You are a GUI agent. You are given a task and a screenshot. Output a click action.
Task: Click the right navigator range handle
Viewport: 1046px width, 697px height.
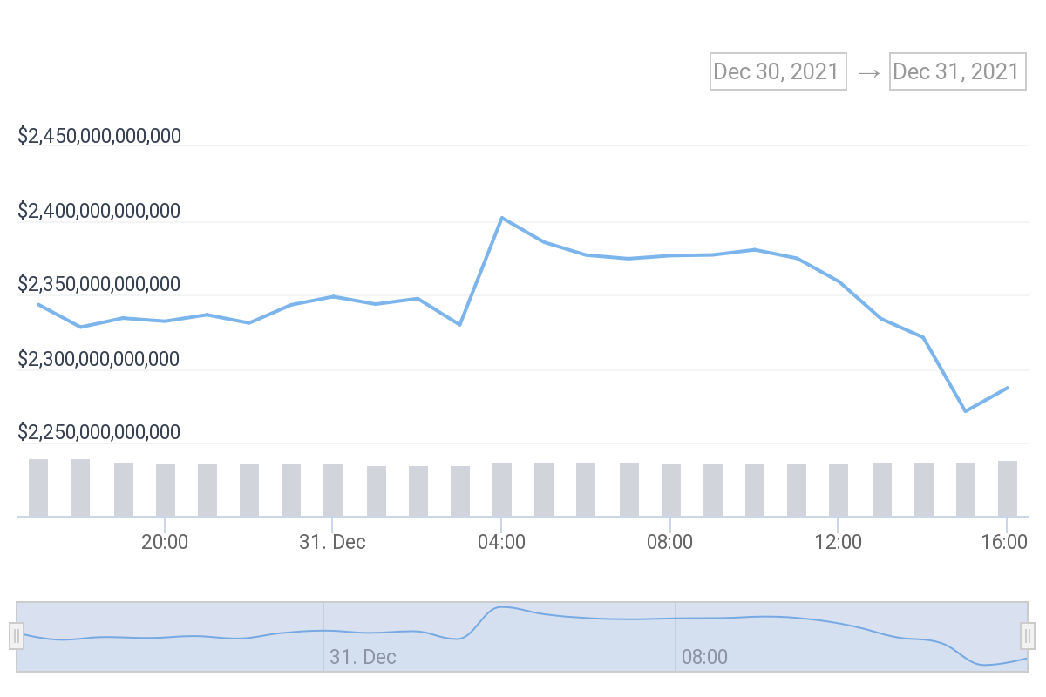pos(1028,636)
